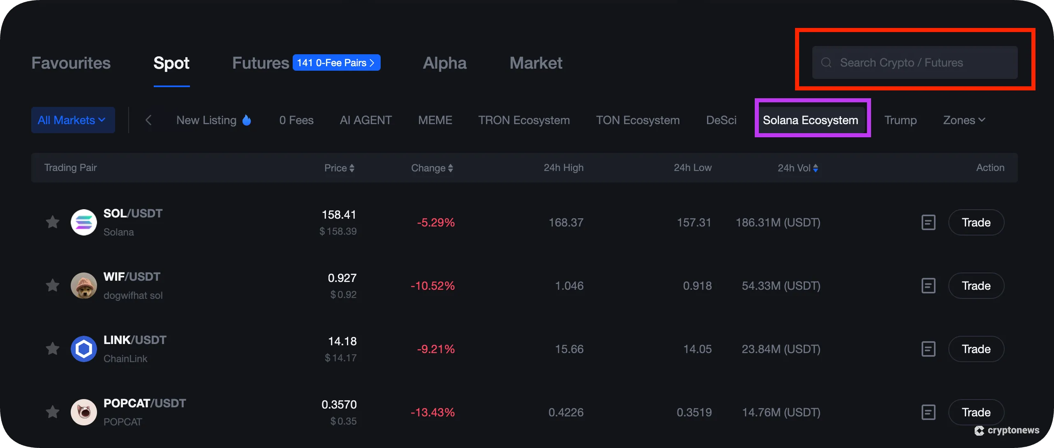Sort the list by Price column

click(339, 168)
